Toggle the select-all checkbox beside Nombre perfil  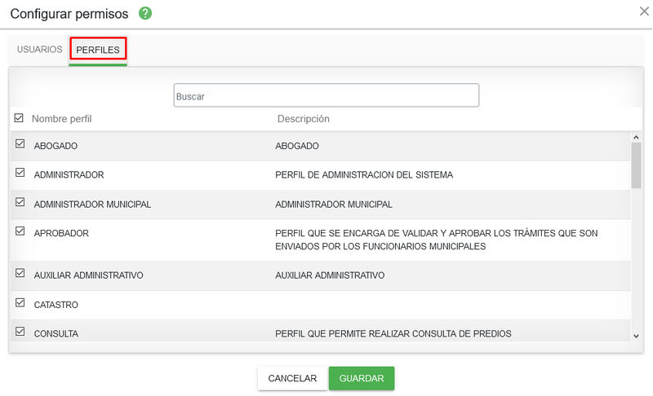pos(19,118)
